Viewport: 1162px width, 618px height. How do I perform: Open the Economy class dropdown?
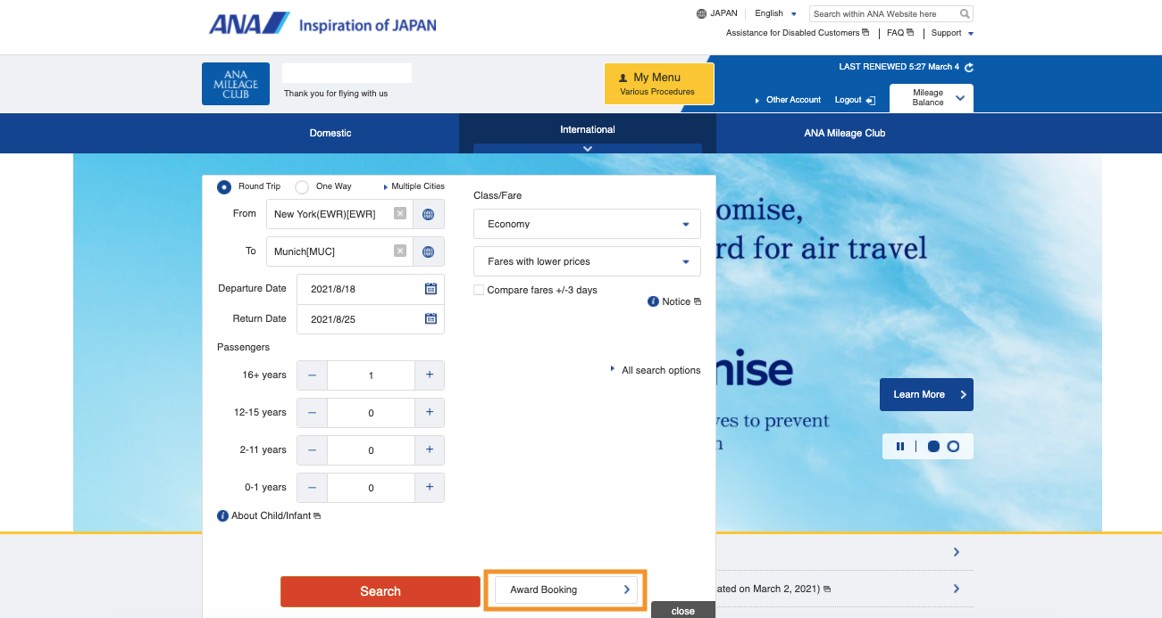tap(587, 225)
